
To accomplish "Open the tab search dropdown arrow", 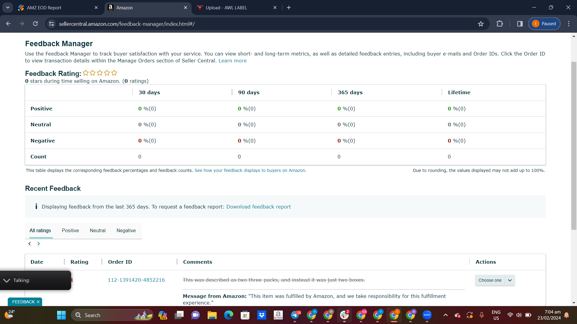I will [8, 7].
